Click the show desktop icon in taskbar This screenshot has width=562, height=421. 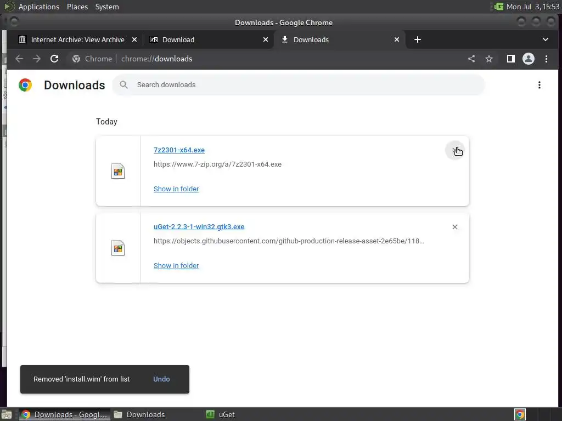pos(7,414)
